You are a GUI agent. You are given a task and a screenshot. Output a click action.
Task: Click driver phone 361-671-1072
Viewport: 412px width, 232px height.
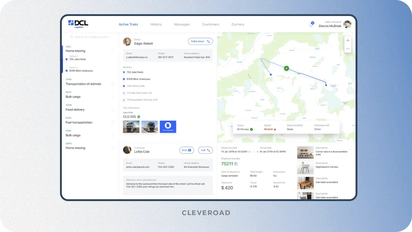166,57
